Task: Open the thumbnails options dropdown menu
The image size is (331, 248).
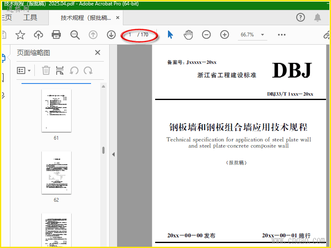Action: click(24, 70)
